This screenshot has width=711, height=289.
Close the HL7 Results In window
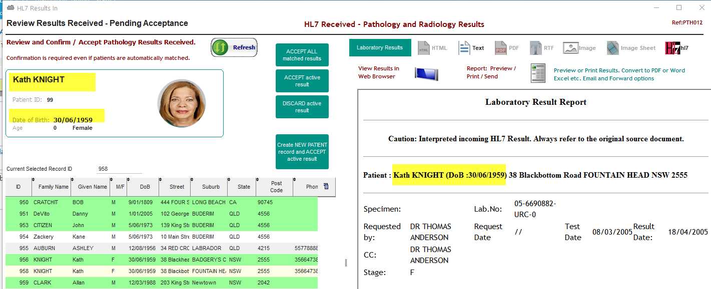(701, 7)
